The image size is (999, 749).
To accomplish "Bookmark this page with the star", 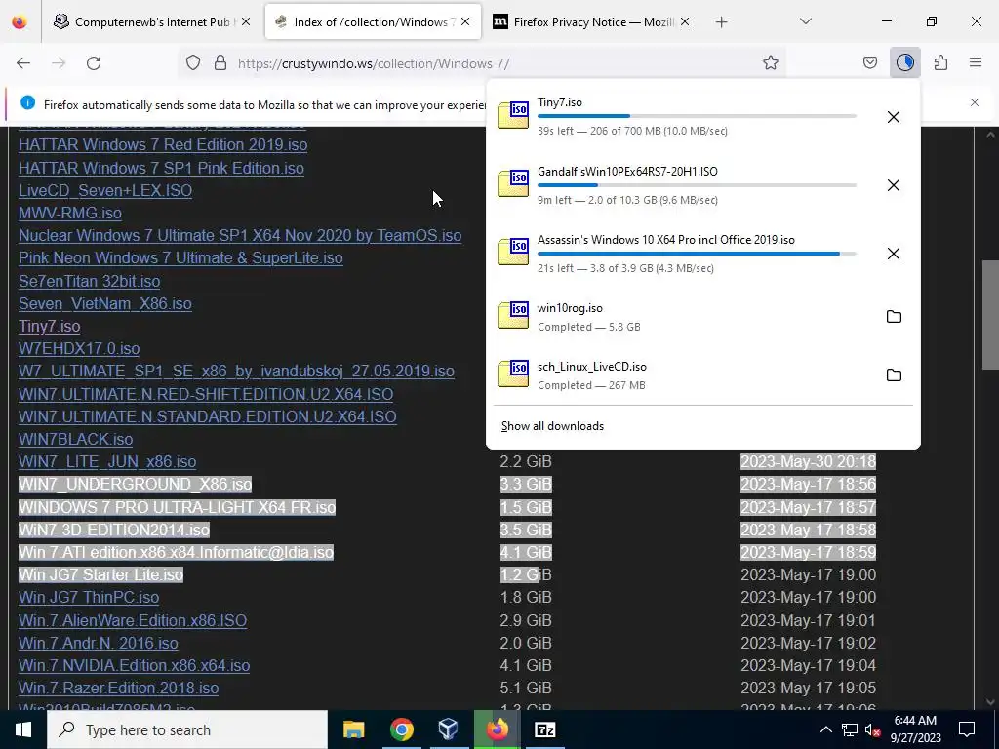I will pyautogui.click(x=771, y=63).
